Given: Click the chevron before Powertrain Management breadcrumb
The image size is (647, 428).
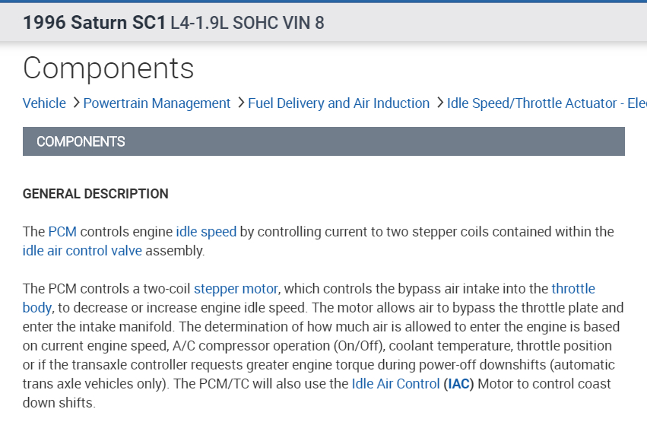Looking at the screenshot, I should pyautogui.click(x=75, y=103).
